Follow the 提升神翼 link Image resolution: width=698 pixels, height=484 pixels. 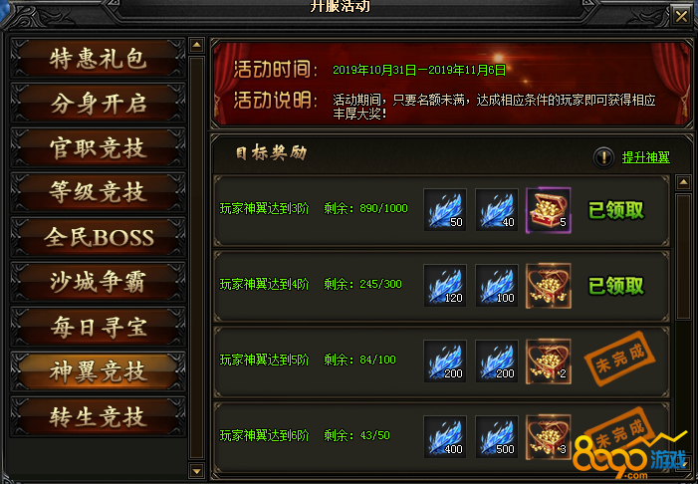[x=645, y=157]
